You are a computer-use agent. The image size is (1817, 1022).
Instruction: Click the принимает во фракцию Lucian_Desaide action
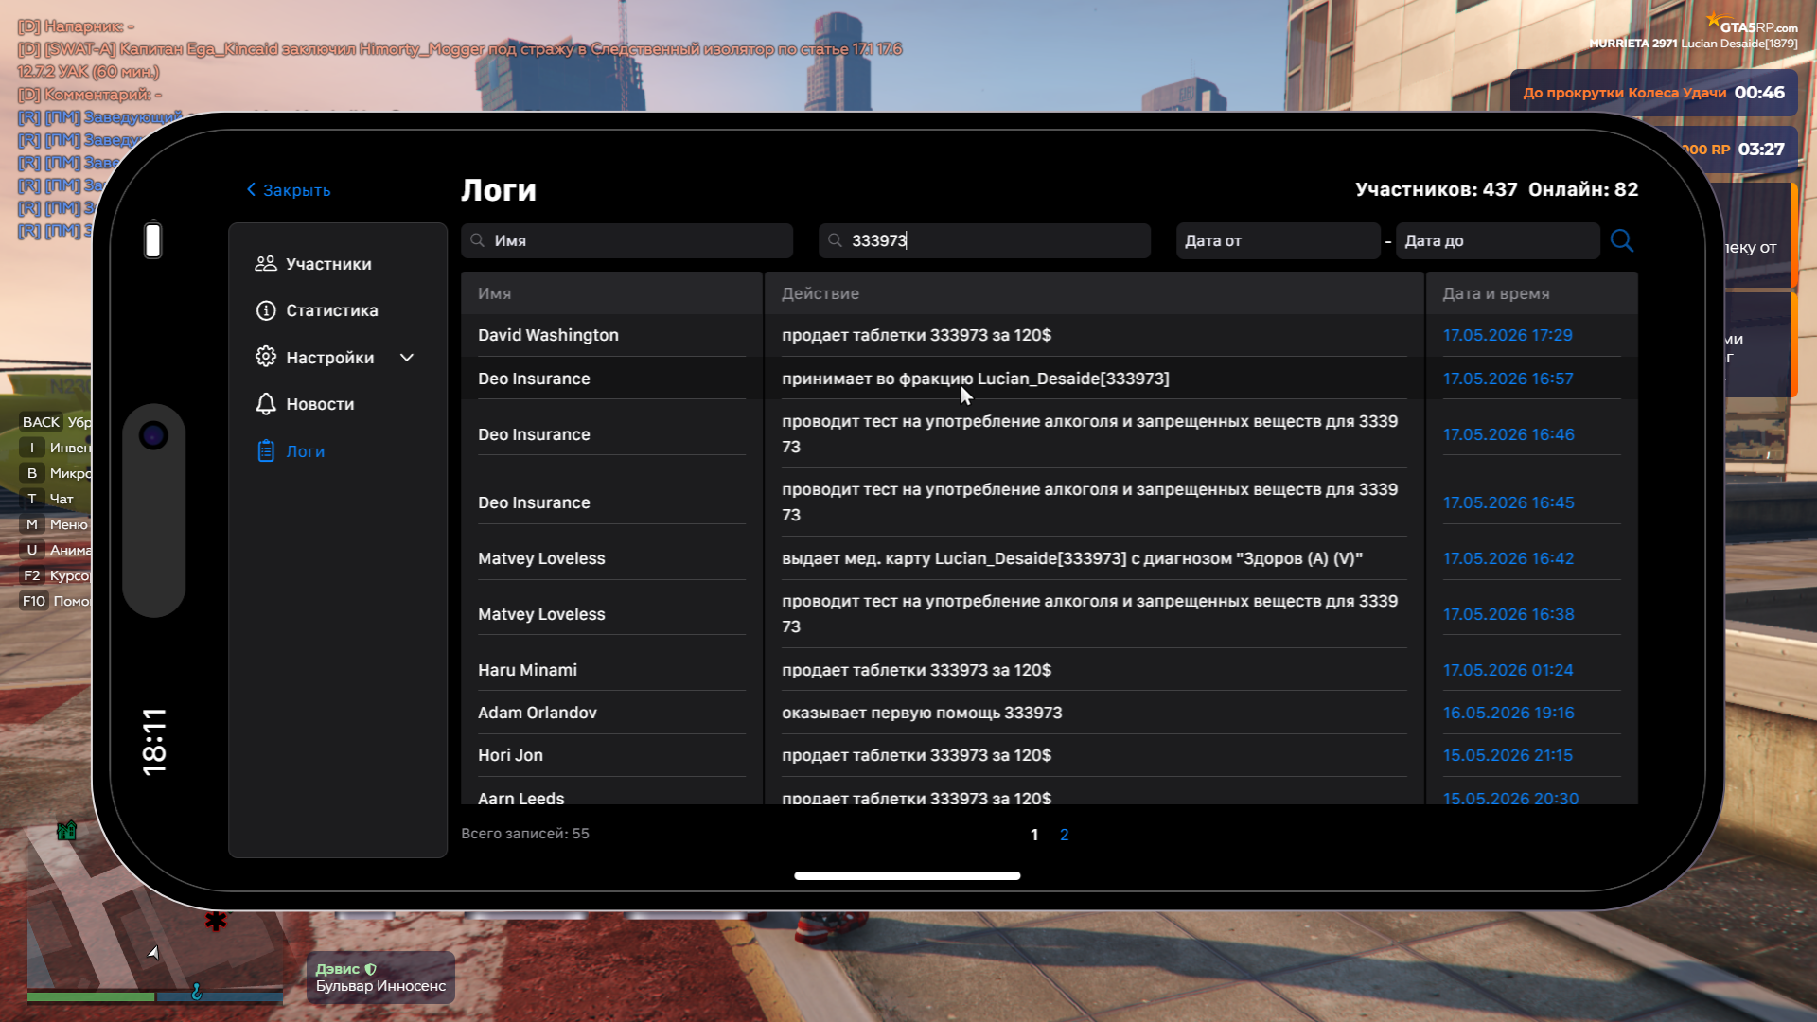pyautogui.click(x=976, y=379)
